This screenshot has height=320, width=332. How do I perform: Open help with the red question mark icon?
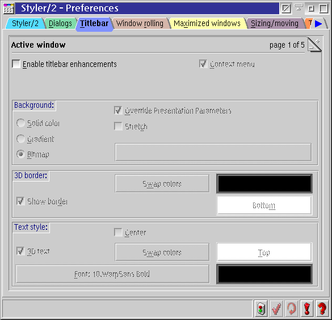322,308
